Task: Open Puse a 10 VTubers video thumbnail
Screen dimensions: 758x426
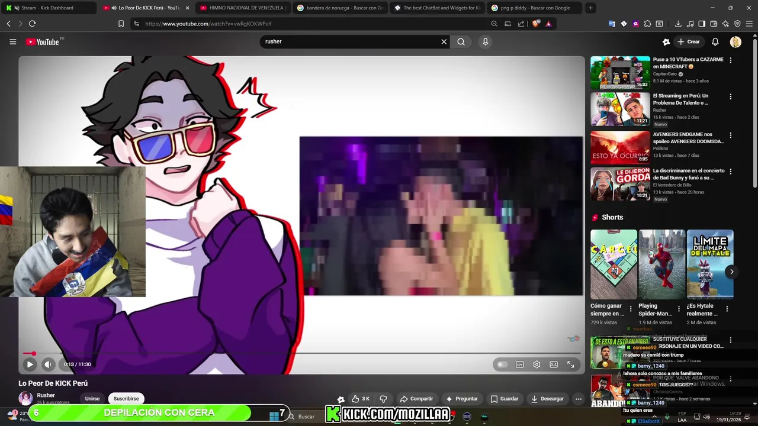Action: (620, 73)
